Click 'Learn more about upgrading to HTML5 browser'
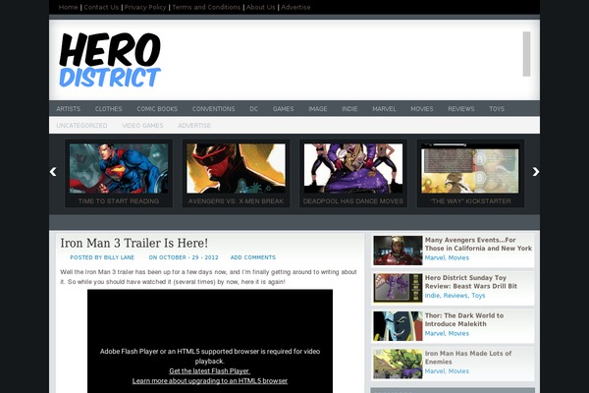Screen dimensions: 589x393 point(210,381)
